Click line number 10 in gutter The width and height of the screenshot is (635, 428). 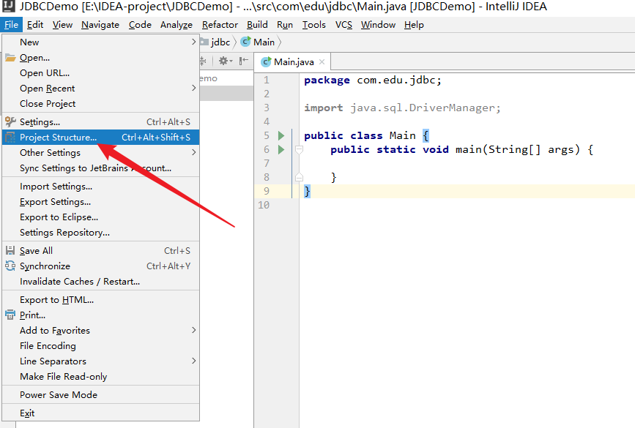point(264,205)
